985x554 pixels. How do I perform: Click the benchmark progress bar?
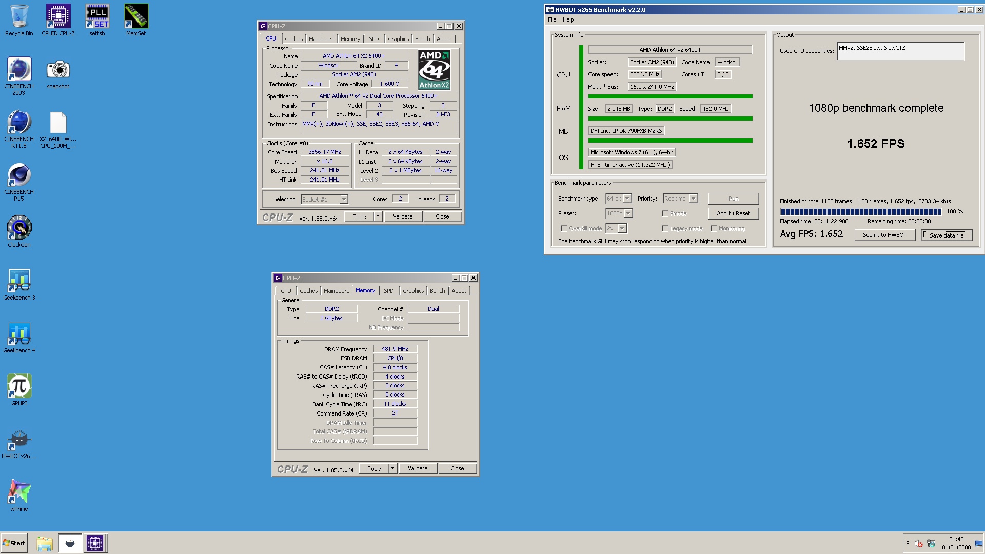click(860, 211)
